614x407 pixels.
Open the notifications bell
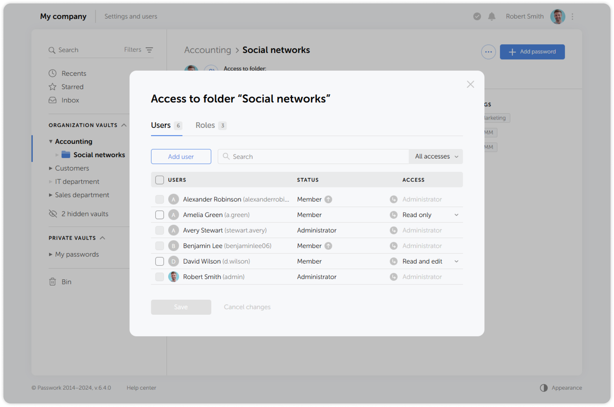click(x=491, y=16)
